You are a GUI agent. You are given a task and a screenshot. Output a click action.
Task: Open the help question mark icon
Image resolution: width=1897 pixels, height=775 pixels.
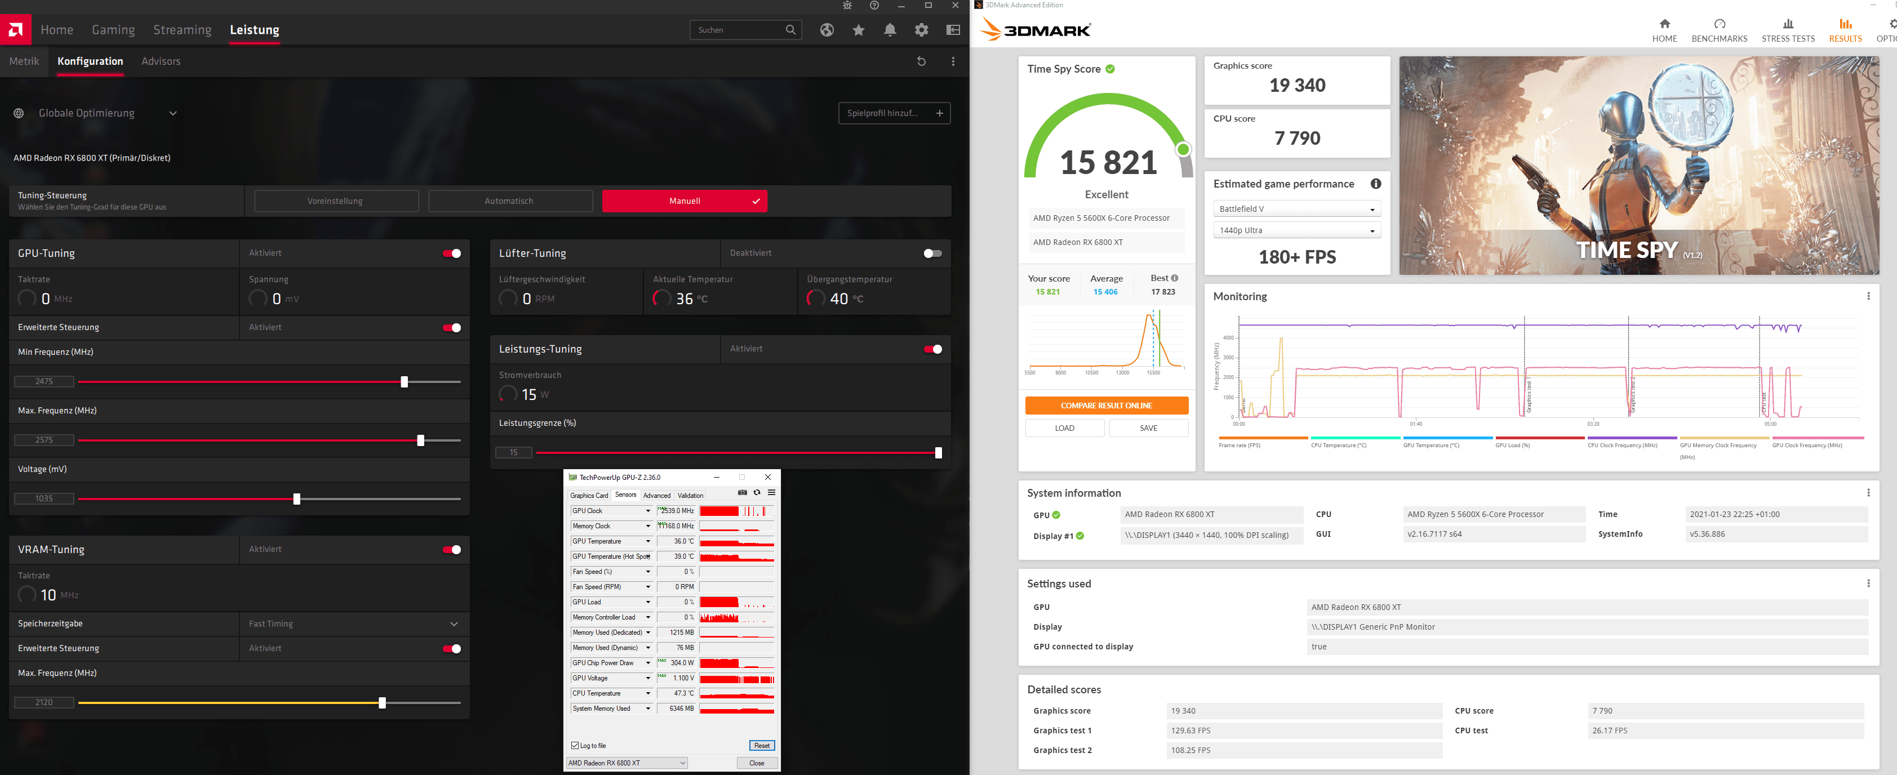click(874, 6)
